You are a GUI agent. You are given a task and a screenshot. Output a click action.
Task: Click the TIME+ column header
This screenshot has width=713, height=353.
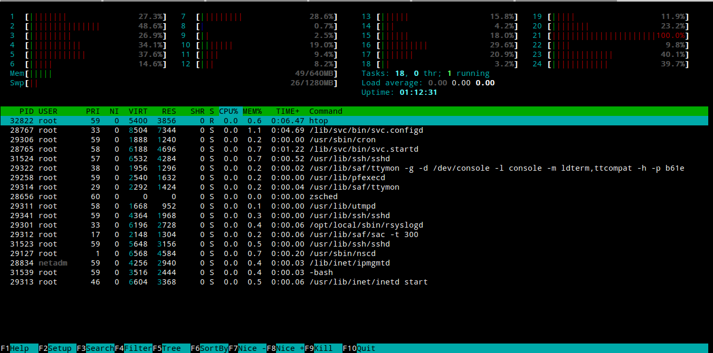(288, 111)
